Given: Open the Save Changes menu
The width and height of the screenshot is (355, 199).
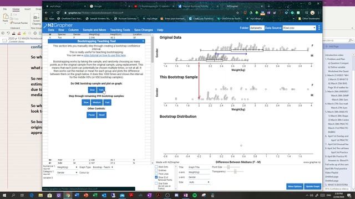Looking at the screenshot, I should pyautogui.click(x=143, y=30).
